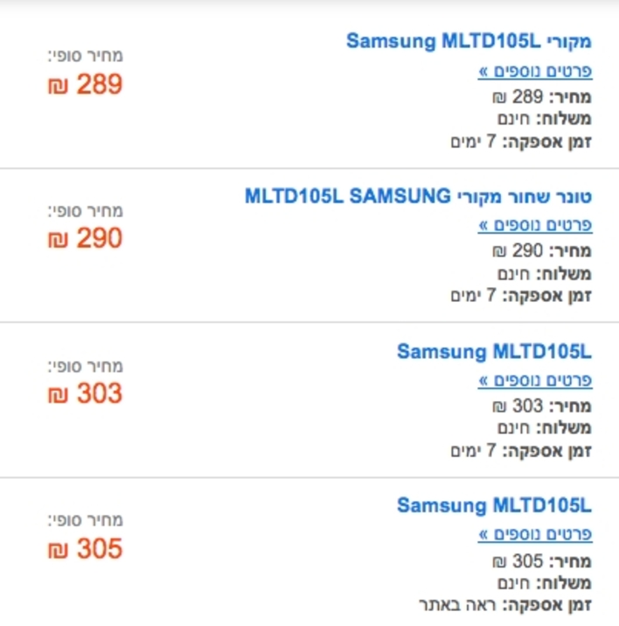Click the 'מחיר: 290 ₪' detail line
Viewport: 619px width, 626px height.
(542, 251)
